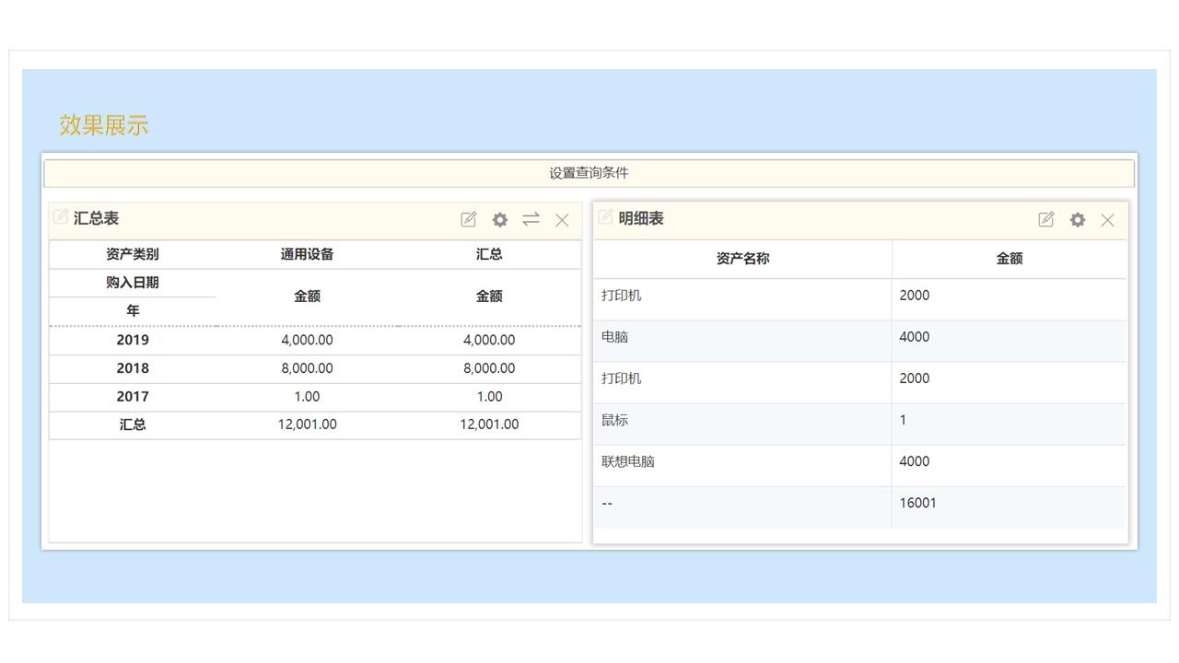Click the amount 1 in 鼠标 row
Image resolution: width=1179 pixels, height=663 pixels.
[903, 420]
